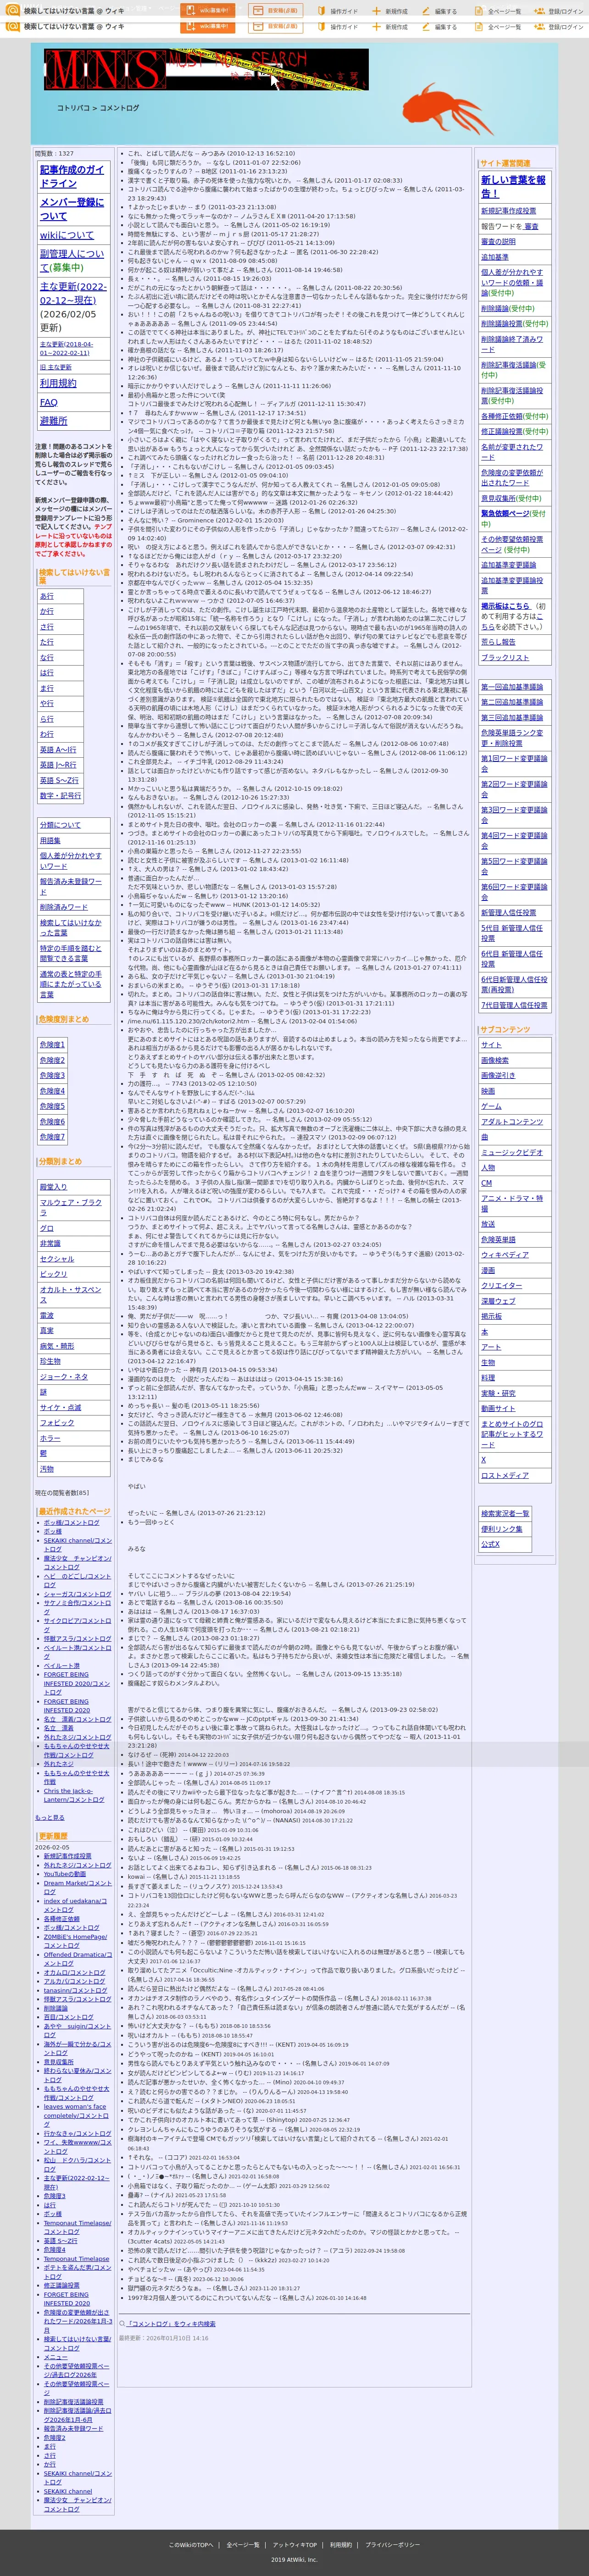Click the MNS Must Not Search logo banner
This screenshot has width=589, height=2576.
pyautogui.click(x=206, y=69)
